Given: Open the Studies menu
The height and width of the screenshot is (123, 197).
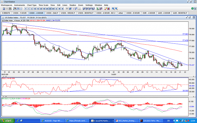Looking at the screenshot, I should pos(72,5).
